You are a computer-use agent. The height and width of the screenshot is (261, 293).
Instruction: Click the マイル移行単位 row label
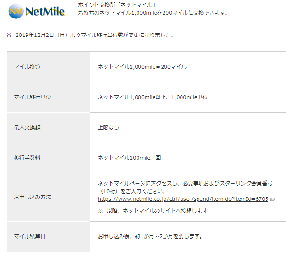pos(33,97)
